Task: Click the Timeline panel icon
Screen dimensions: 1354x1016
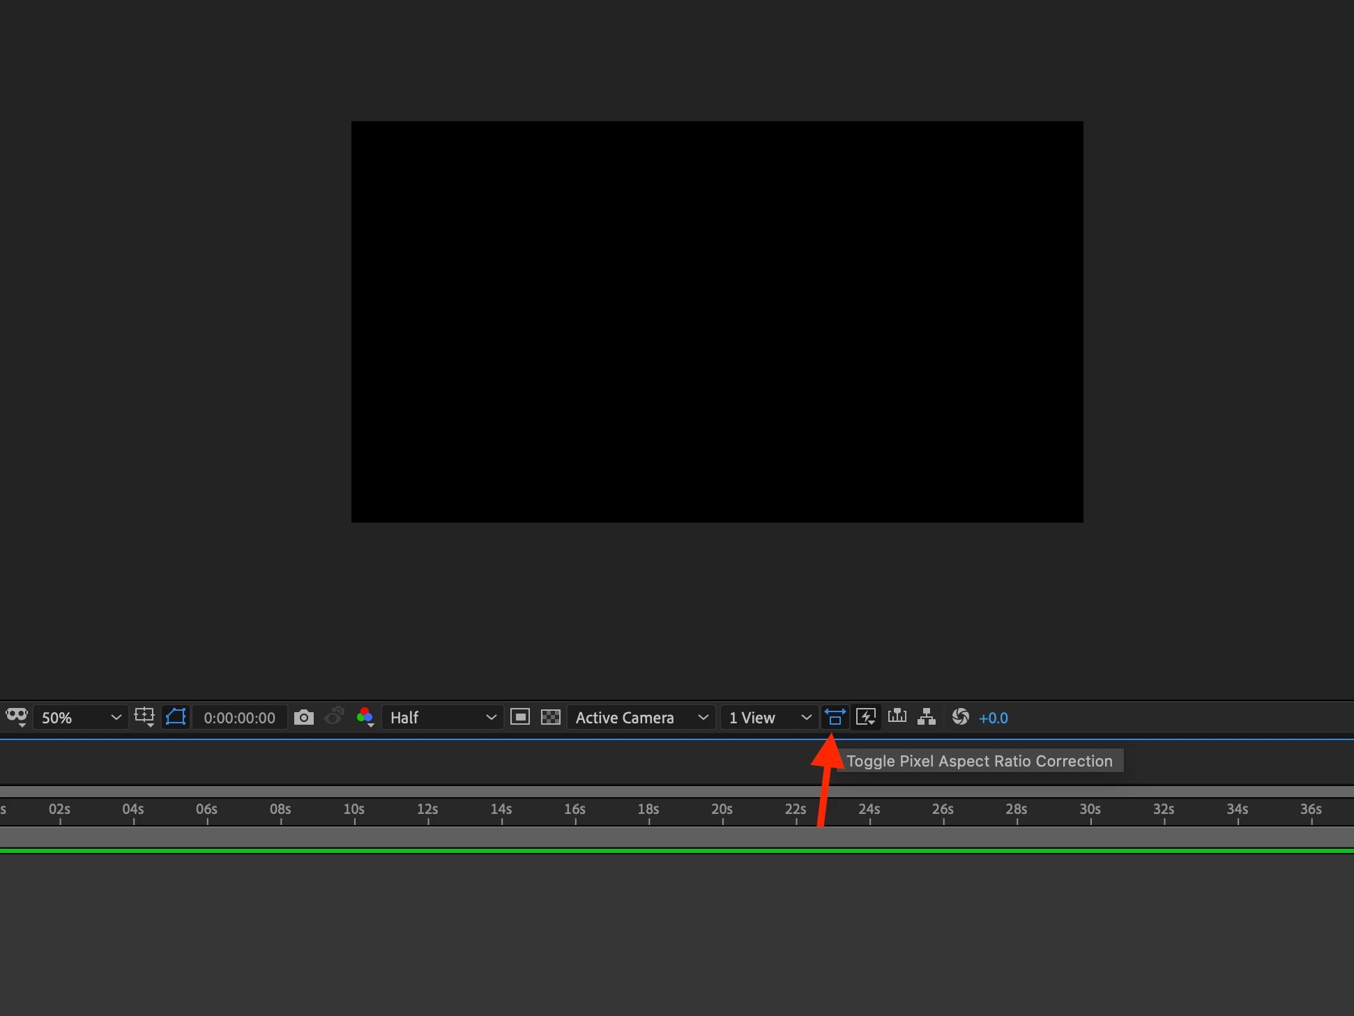Action: pos(897,716)
